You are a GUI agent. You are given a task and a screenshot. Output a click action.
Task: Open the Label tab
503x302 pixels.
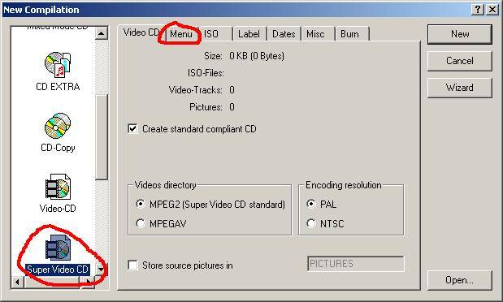click(x=250, y=34)
